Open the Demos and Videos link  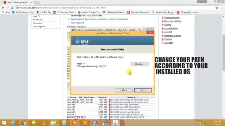(x=173, y=21)
